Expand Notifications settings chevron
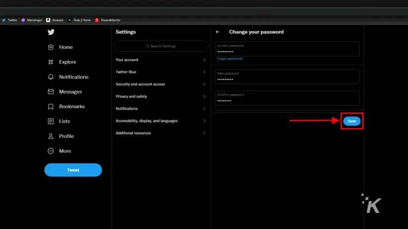 click(204, 109)
